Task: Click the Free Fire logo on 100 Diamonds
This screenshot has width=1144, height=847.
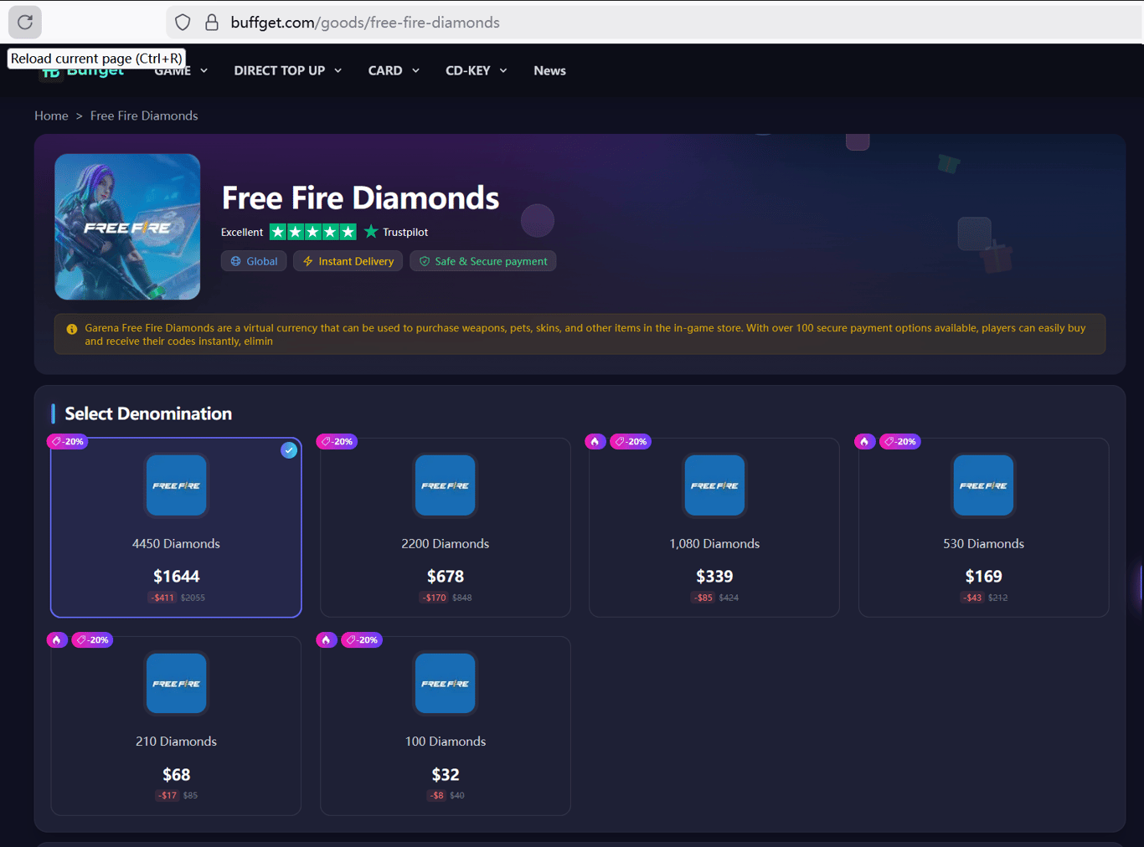Action: [x=446, y=684]
